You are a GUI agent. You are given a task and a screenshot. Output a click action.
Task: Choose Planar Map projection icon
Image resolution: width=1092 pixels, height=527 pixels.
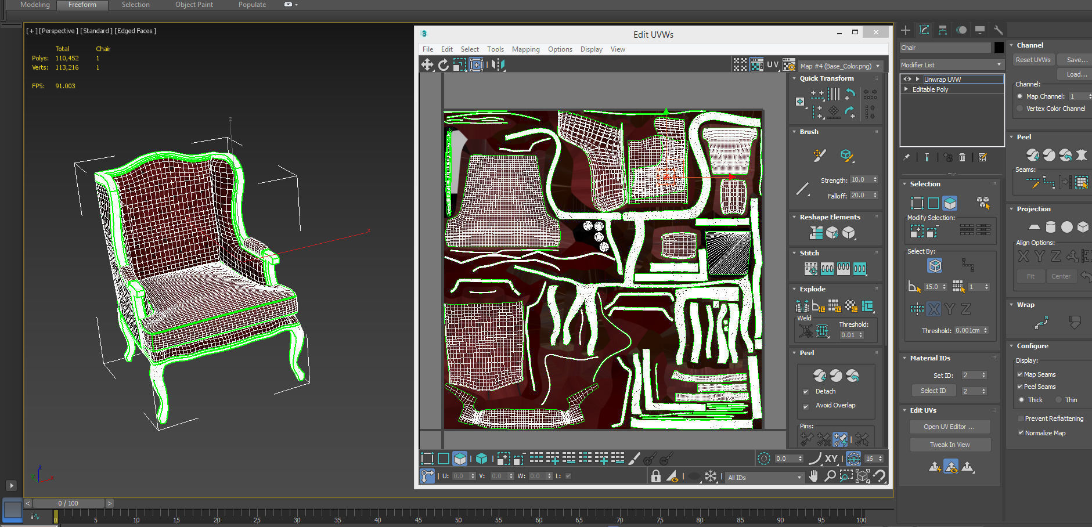click(x=1035, y=227)
